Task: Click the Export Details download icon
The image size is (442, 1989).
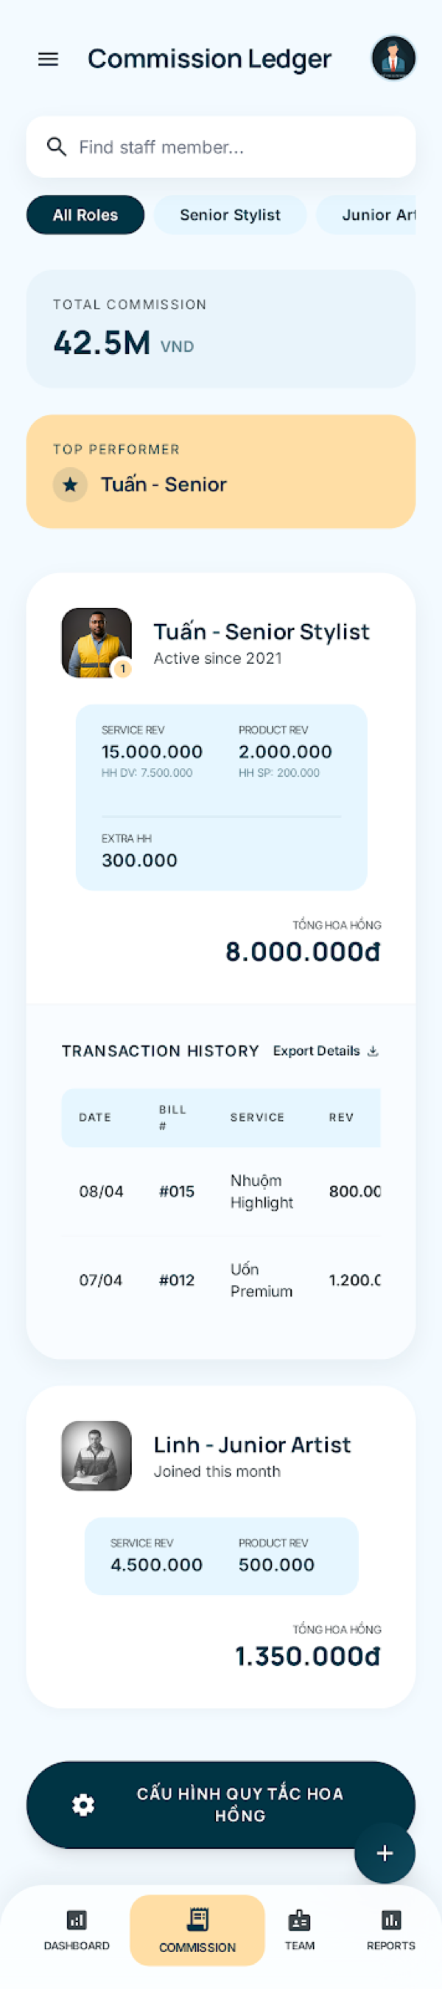Action: coord(373,1051)
